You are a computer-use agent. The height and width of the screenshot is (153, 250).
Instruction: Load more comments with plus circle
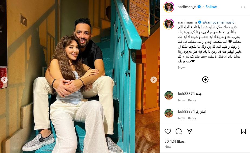205,79
